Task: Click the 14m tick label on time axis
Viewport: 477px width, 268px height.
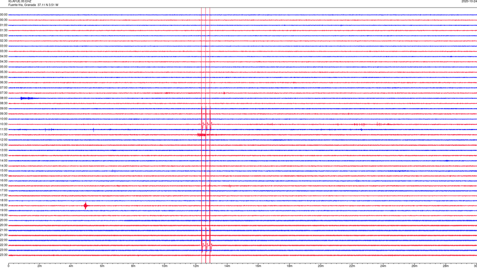Action: point(227,266)
